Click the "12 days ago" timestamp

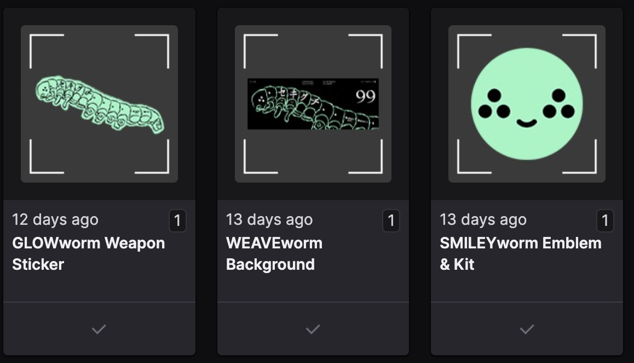tap(55, 220)
